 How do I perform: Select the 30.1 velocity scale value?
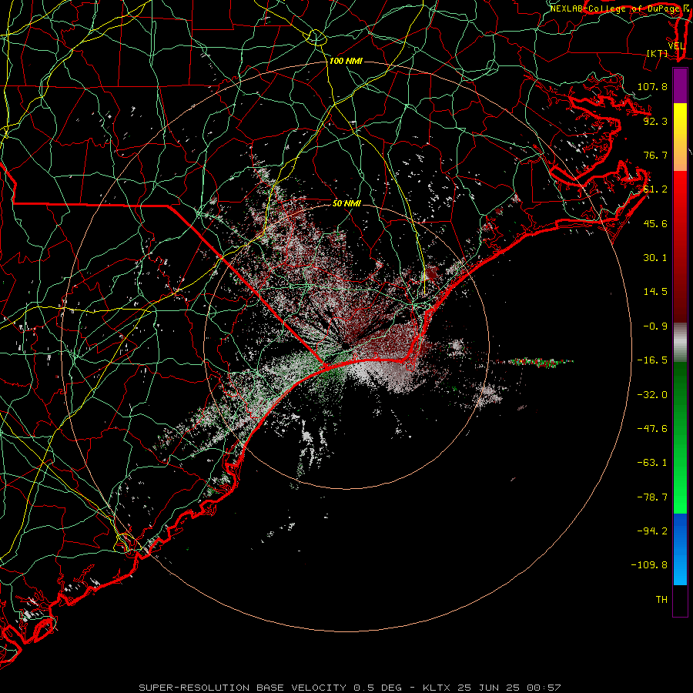coord(655,258)
